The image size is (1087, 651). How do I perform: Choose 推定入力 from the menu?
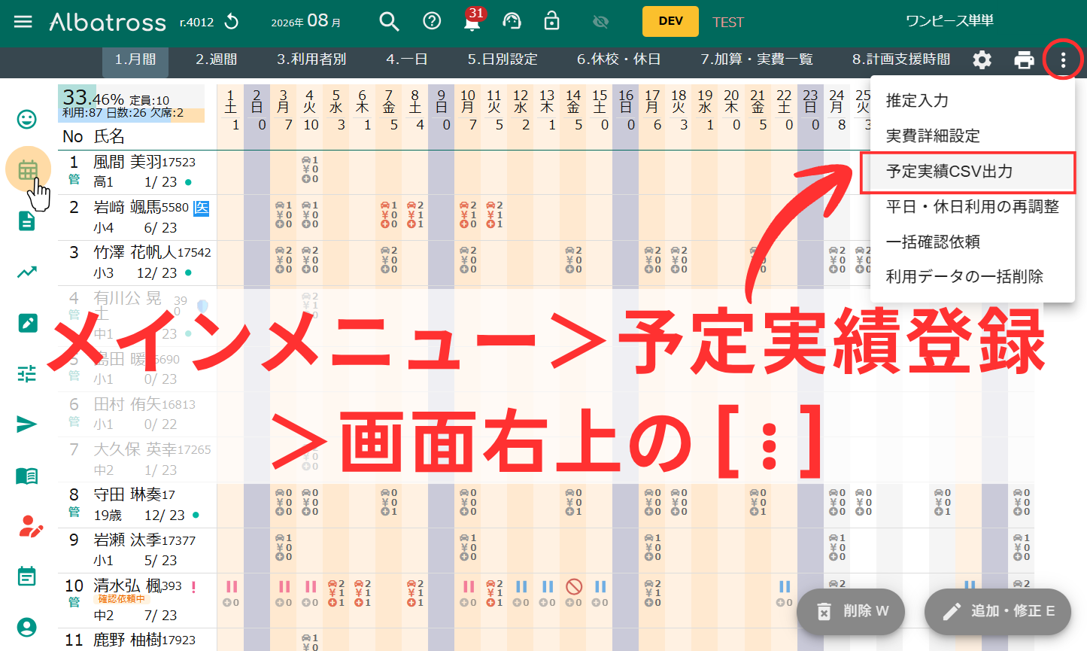[x=973, y=101]
